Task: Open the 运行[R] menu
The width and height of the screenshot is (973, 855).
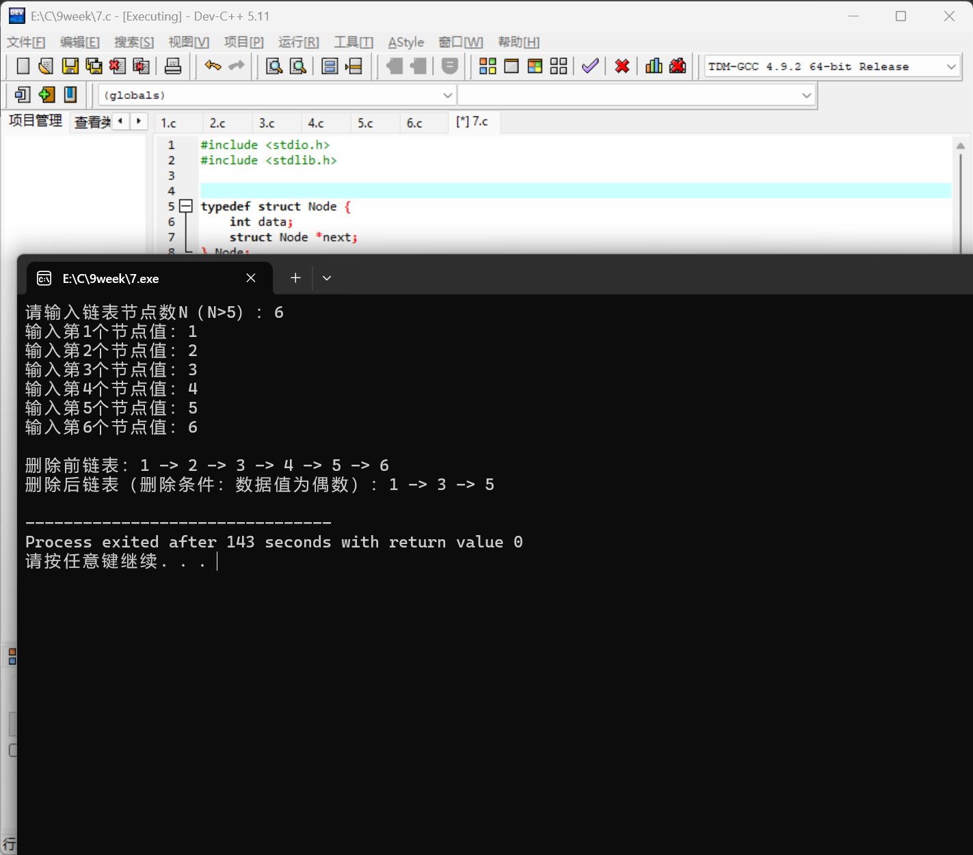Action: [x=299, y=42]
